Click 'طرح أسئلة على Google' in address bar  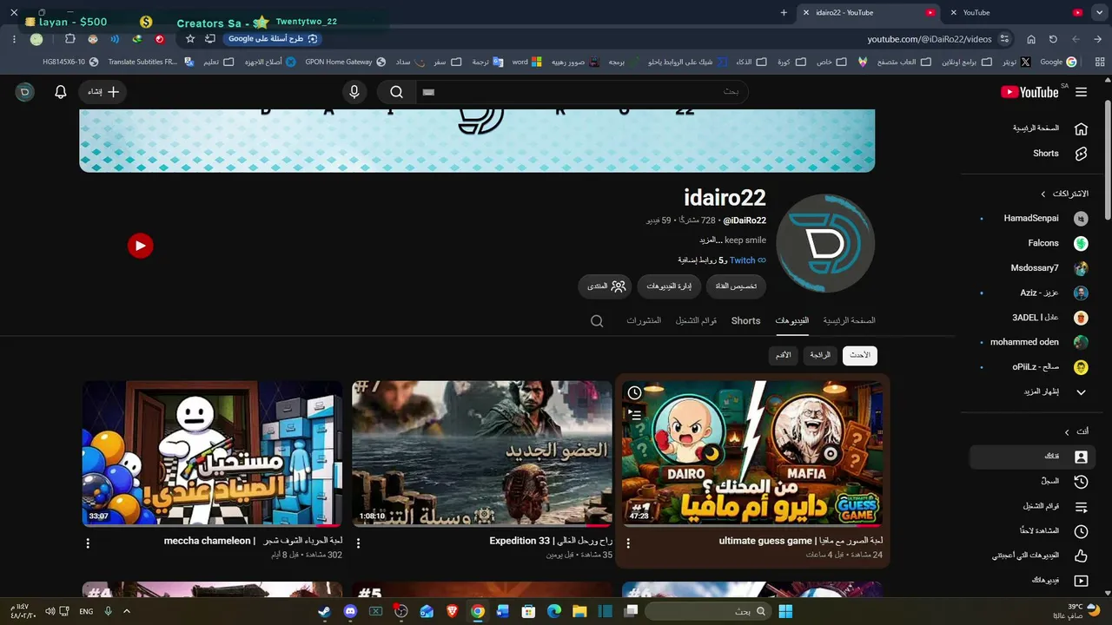[x=273, y=39]
